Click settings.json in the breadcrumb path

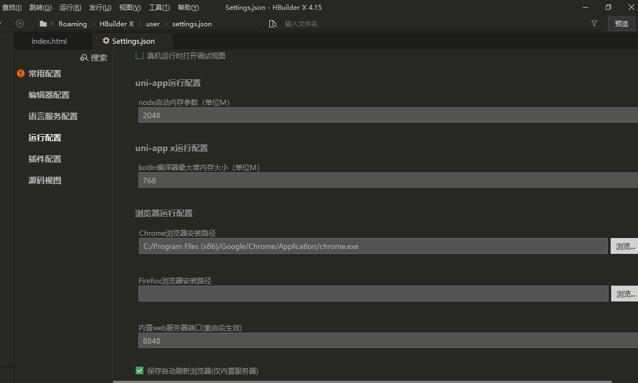tap(192, 24)
